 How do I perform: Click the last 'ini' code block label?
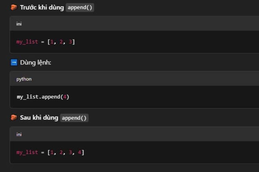pos(19,135)
